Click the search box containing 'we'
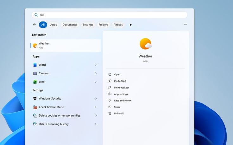The image size is (233, 145). click(x=110, y=15)
